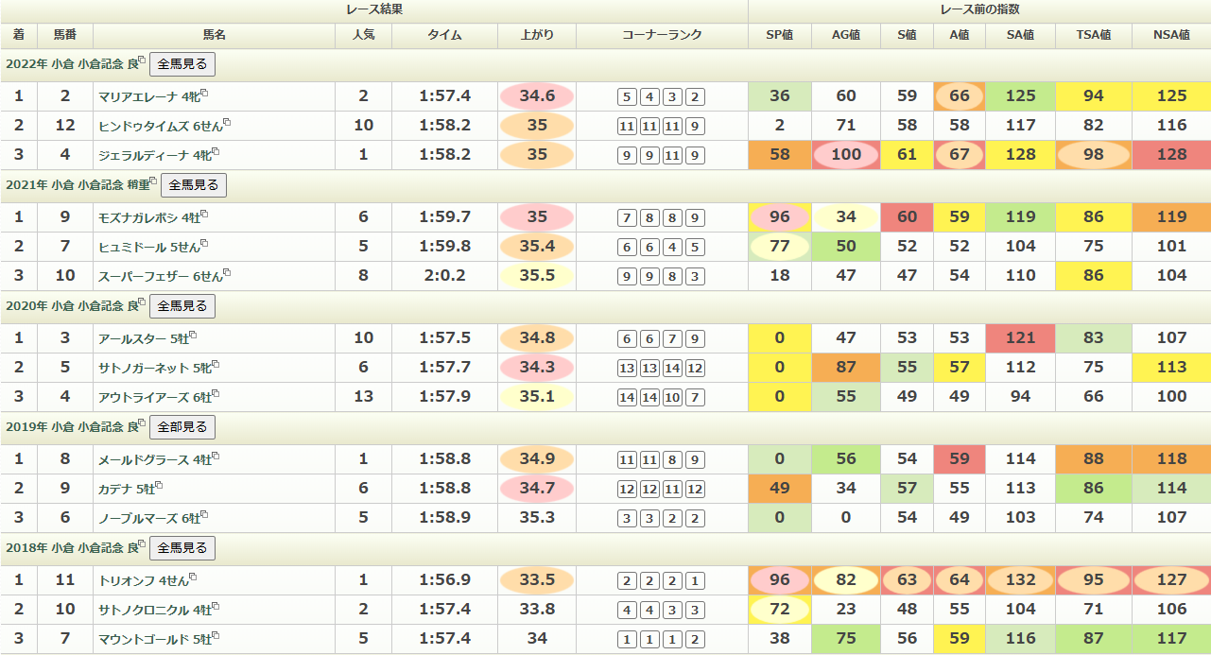Click new-window icon next to アールスター 5牡

click(192, 335)
